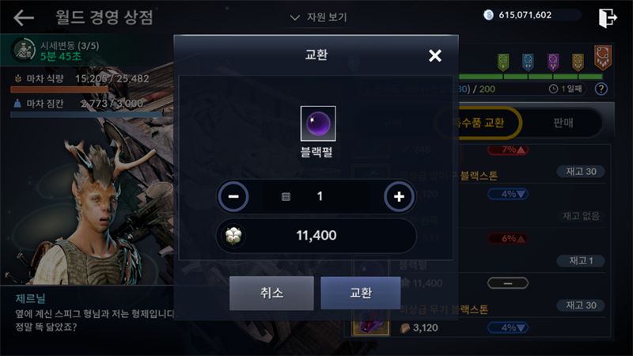Decrease quantity with the minus button

[233, 196]
